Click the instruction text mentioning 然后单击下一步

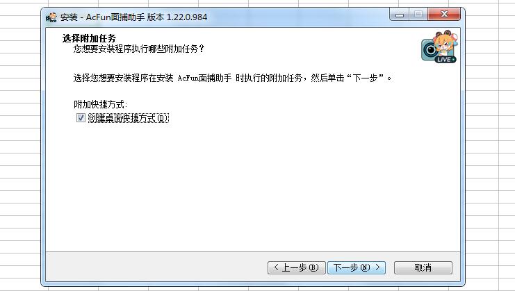point(233,78)
